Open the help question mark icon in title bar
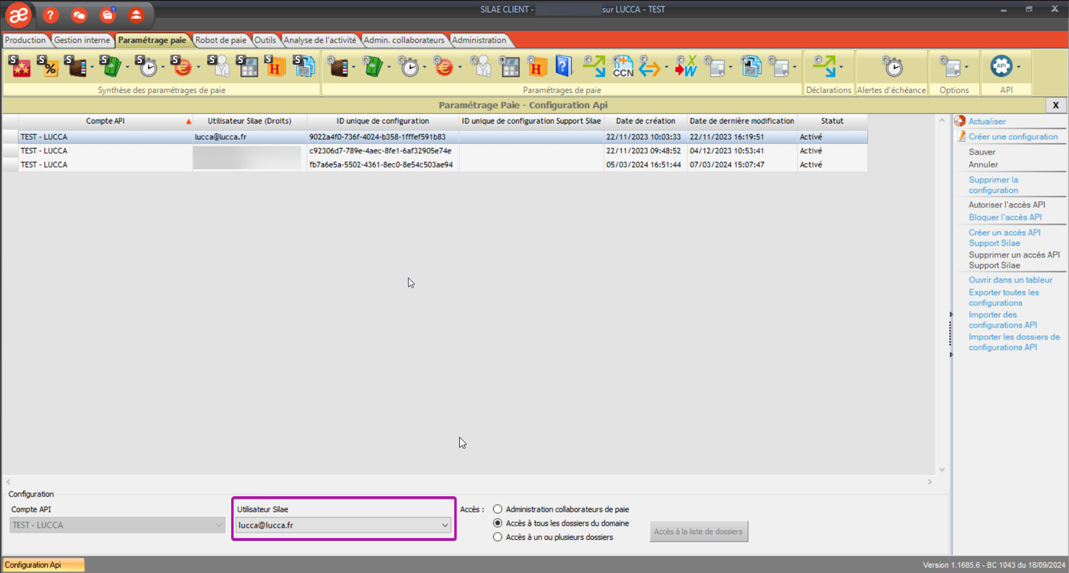 (51, 15)
